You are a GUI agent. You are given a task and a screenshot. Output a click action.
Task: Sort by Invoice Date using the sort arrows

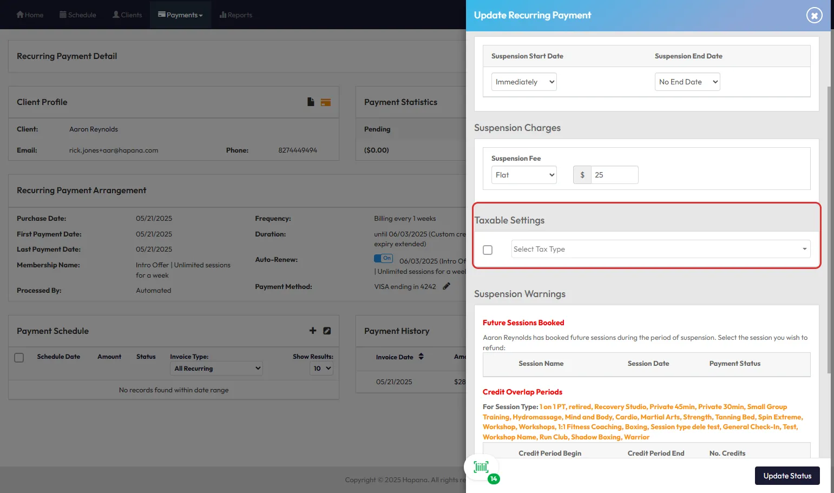(421, 357)
